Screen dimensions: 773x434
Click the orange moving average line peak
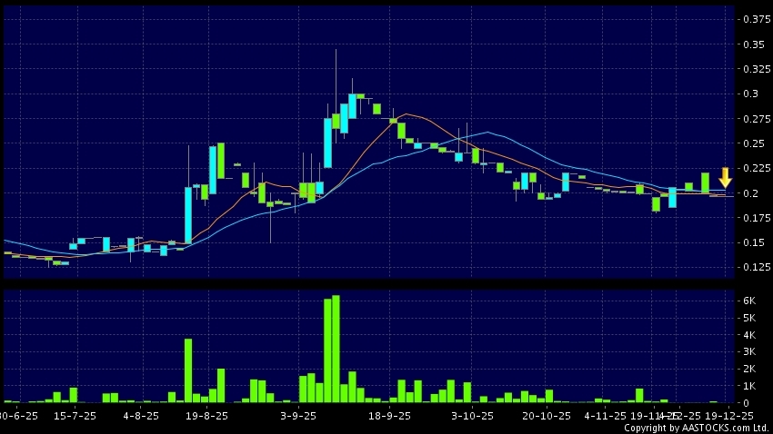click(x=407, y=113)
